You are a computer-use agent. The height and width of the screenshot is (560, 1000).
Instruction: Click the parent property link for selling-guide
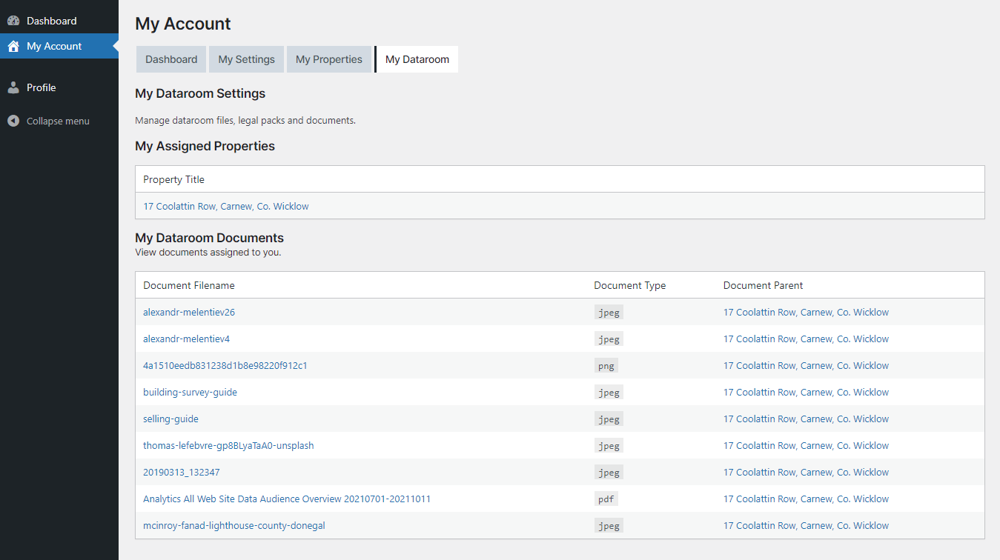click(x=806, y=419)
